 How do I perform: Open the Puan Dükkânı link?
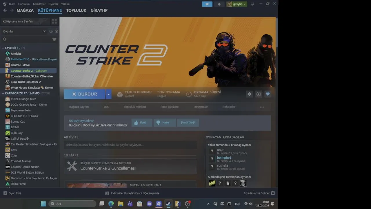coord(170,107)
